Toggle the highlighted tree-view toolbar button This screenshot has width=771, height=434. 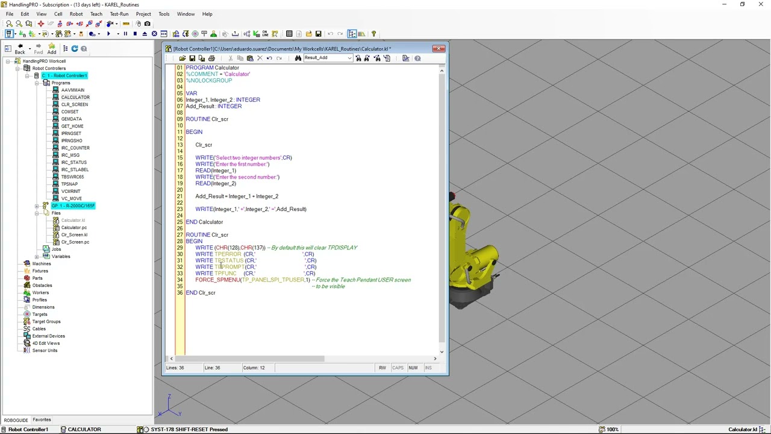point(352,34)
